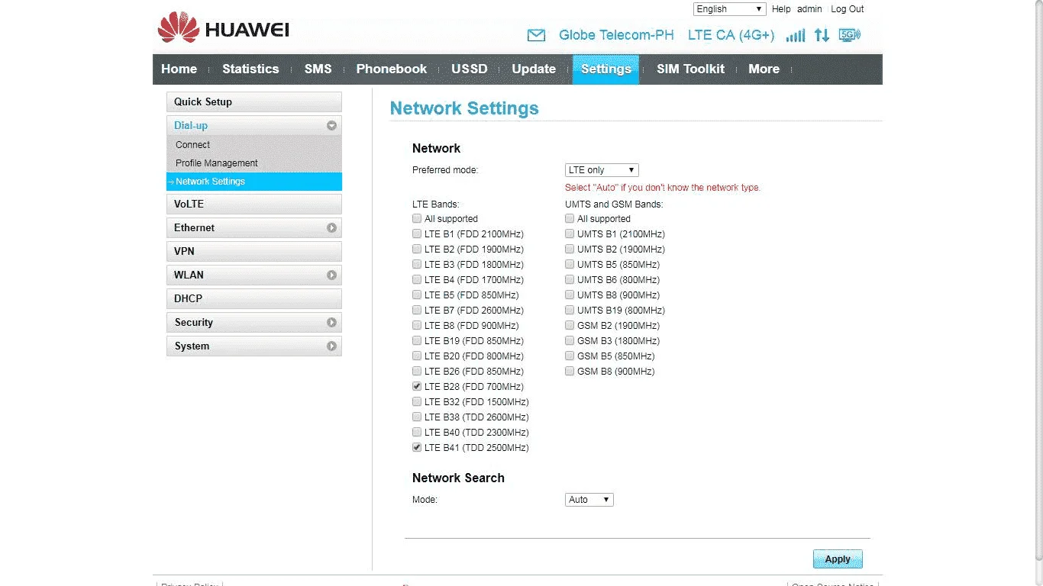This screenshot has height=586, width=1043.
Task: Enable UMTS B8 (900MHz) checkbox
Action: point(570,295)
